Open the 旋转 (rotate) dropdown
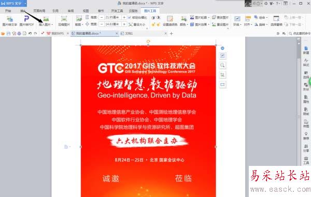311x197 pixels. pos(261,24)
